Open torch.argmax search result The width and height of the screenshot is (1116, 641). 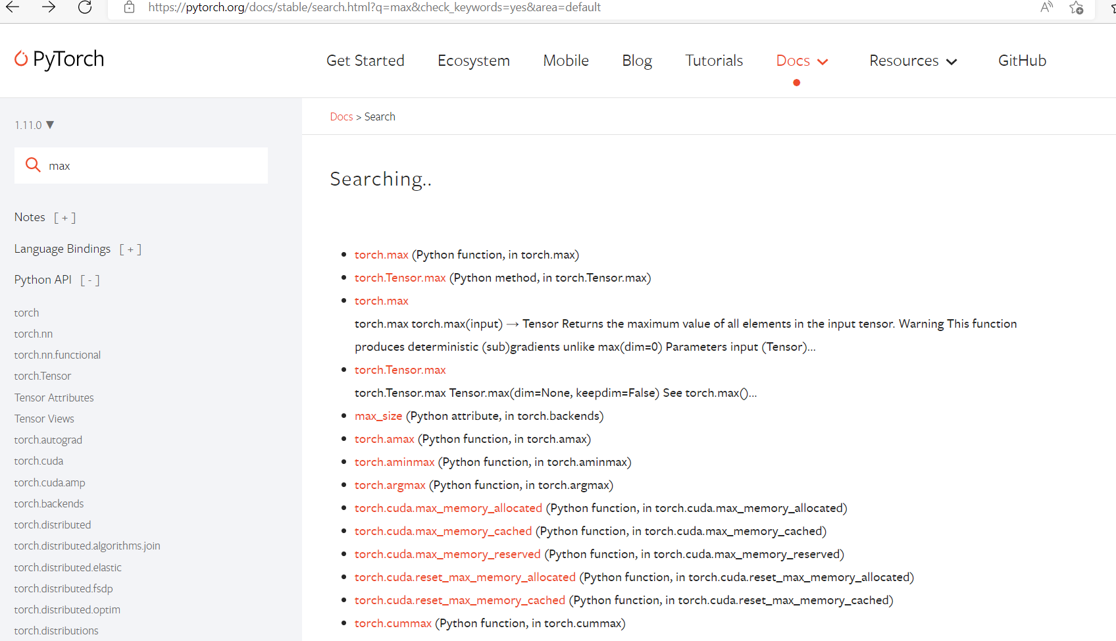pyautogui.click(x=390, y=485)
